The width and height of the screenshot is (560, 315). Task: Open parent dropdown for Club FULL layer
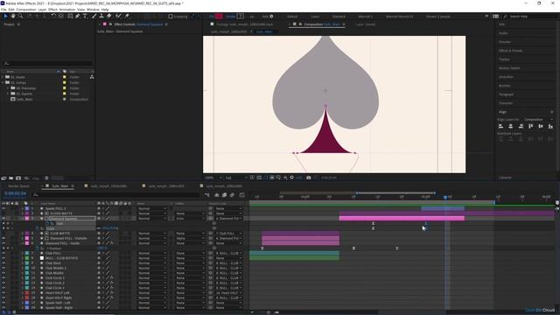point(229,253)
